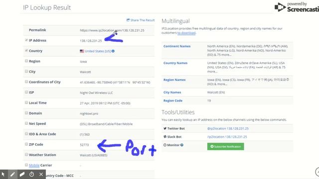Check the ISP checkbox
319x179 pixels.
click(x=26, y=92)
